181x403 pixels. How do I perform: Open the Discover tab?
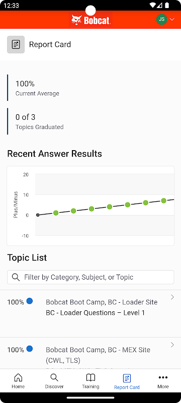54,381
